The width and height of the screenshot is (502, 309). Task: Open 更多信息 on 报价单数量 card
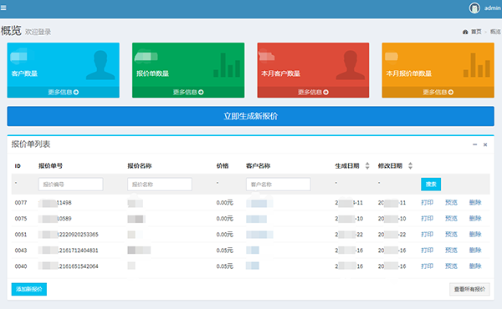click(188, 92)
